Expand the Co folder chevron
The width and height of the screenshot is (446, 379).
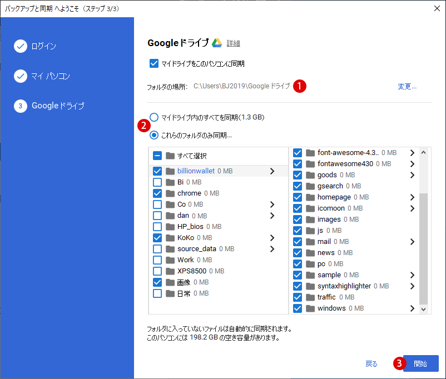coord(272,205)
